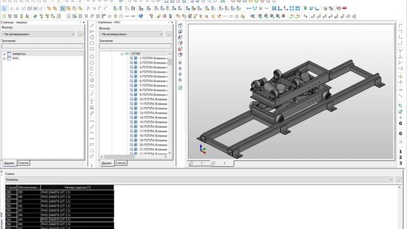Screen dimensions: 407x229
Task: Open the Схема dropdown above the table
Action: pos(199,179)
